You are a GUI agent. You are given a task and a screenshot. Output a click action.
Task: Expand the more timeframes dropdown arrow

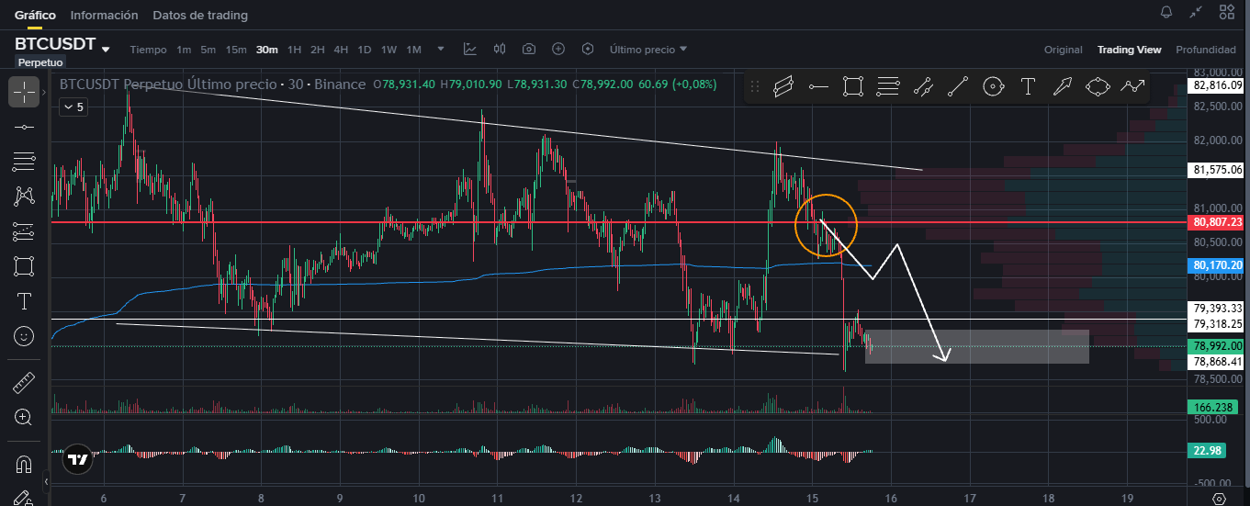pos(441,49)
